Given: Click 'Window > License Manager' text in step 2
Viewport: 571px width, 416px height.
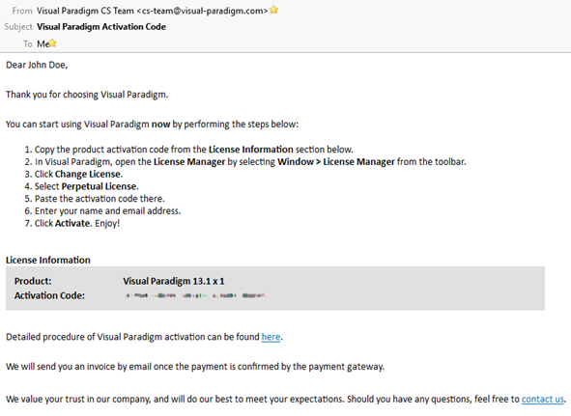Looking at the screenshot, I should click(336, 162).
